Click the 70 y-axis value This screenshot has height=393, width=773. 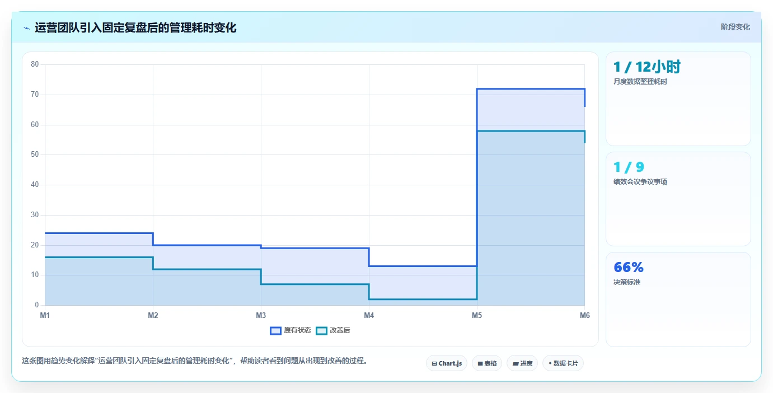pos(35,95)
